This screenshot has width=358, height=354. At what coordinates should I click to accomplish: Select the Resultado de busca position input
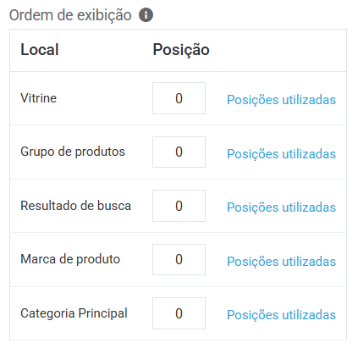coord(179,206)
